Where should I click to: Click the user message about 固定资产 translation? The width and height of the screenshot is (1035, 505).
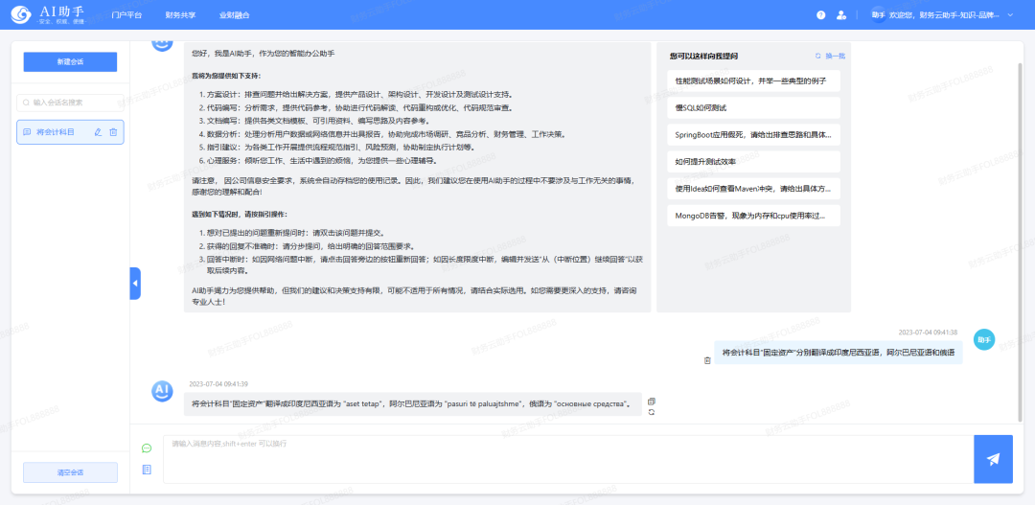point(839,353)
